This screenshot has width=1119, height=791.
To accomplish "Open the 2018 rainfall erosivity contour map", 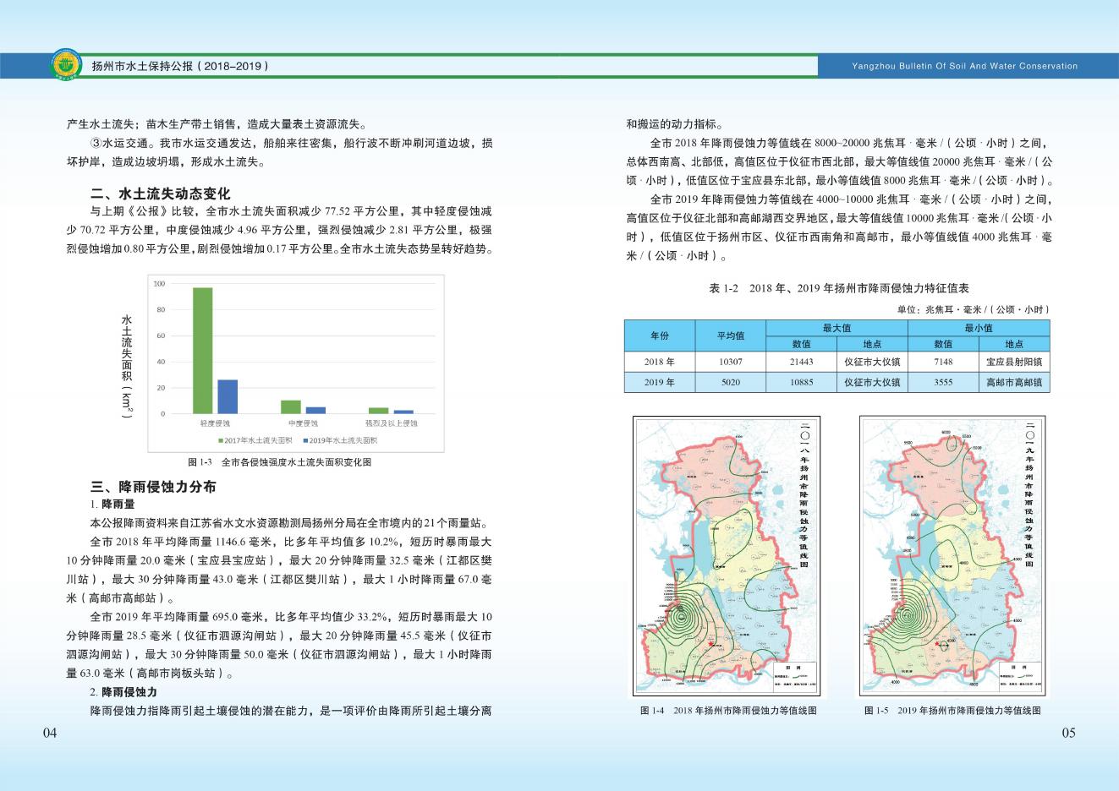I will coord(727,555).
